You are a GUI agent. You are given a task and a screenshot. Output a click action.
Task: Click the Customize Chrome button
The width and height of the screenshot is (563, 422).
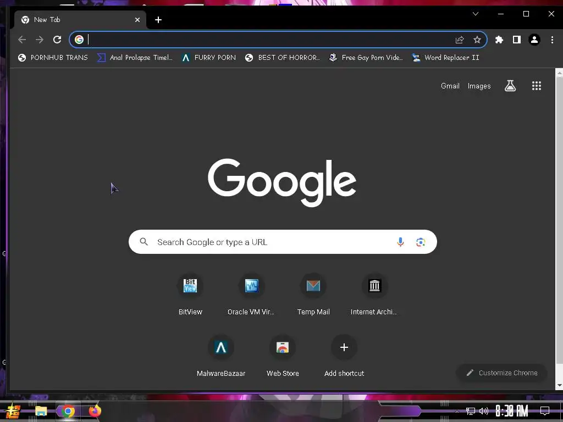click(x=502, y=373)
